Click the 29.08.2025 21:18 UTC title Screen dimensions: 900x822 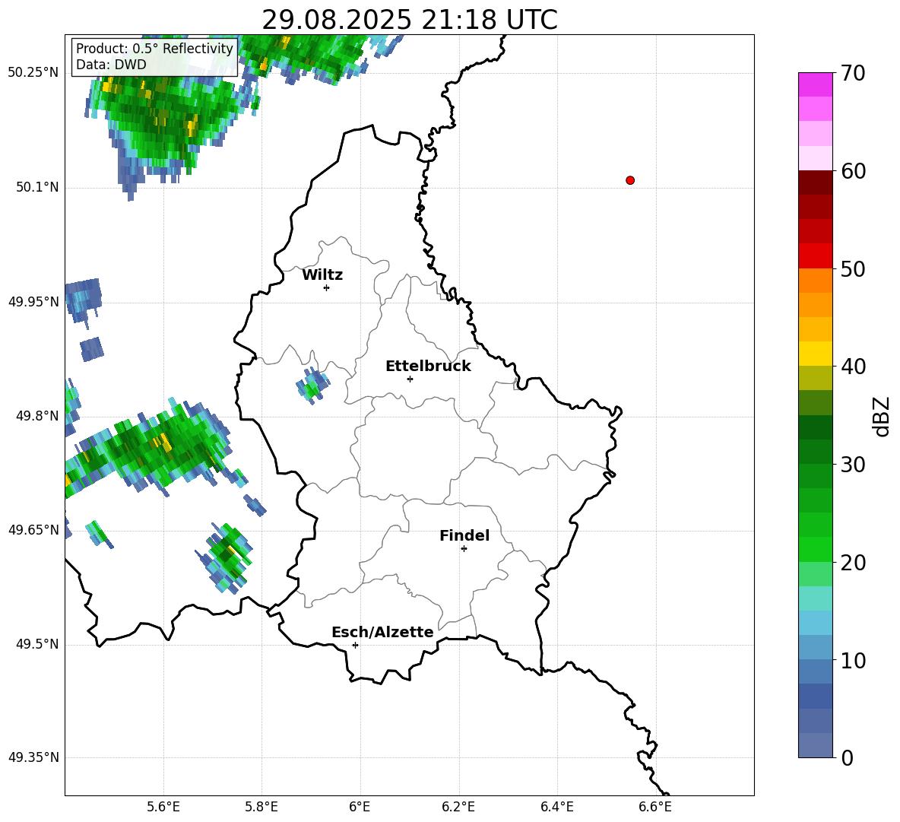pyautogui.click(x=410, y=20)
